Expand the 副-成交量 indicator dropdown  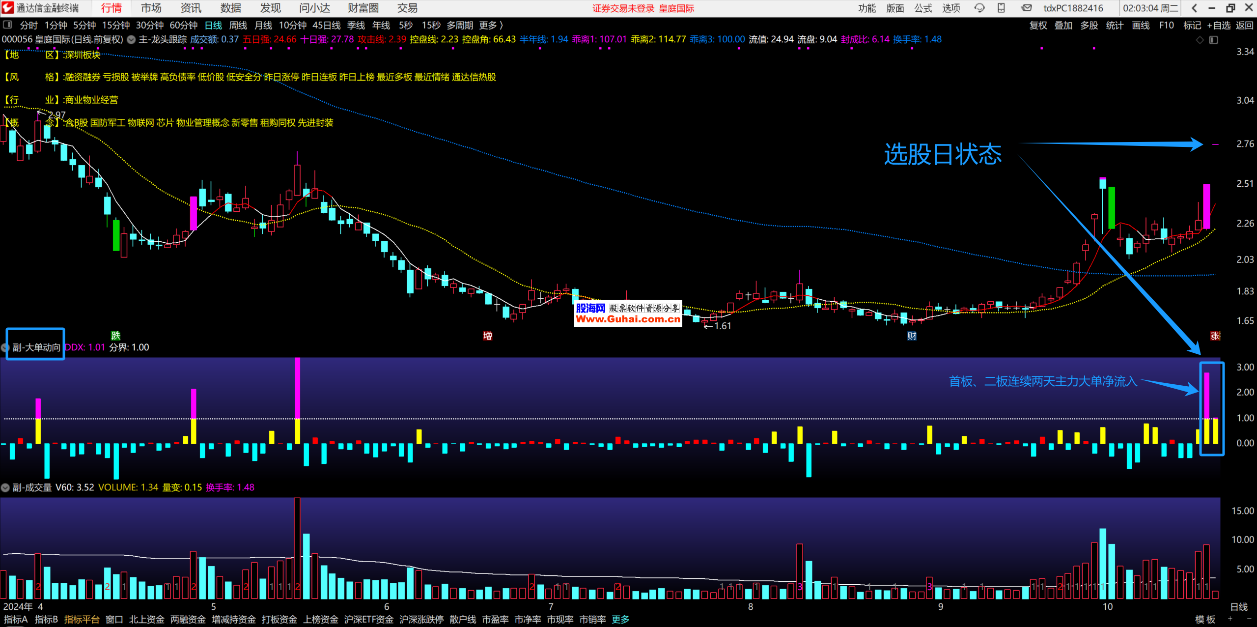(x=5, y=487)
